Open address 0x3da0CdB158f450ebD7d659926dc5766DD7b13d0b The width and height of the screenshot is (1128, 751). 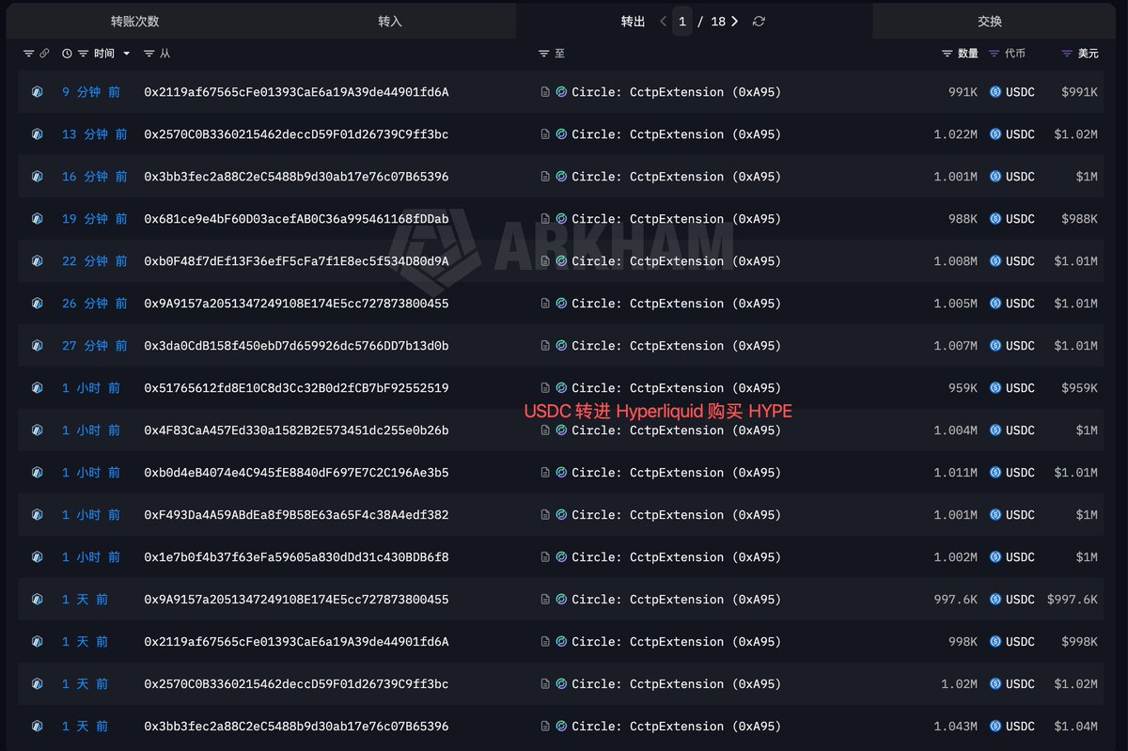pos(296,346)
